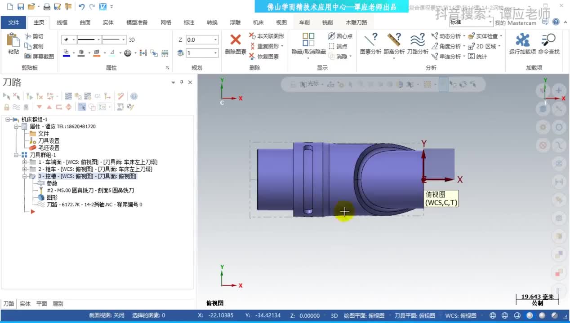This screenshot has height=323, width=570.
Task: Open the line width dropdown
Action: [x=124, y=39]
